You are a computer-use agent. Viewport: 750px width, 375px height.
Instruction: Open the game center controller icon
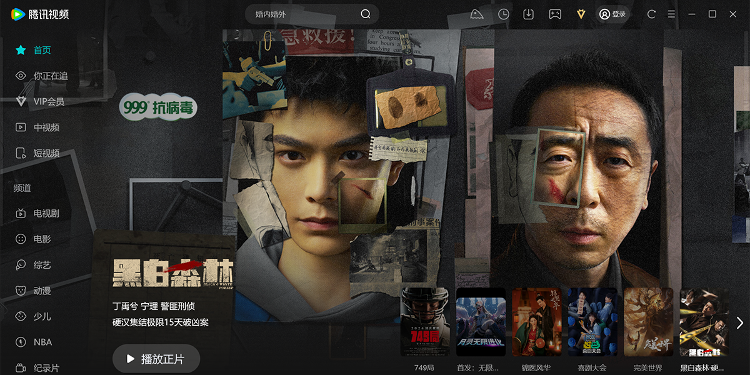554,14
